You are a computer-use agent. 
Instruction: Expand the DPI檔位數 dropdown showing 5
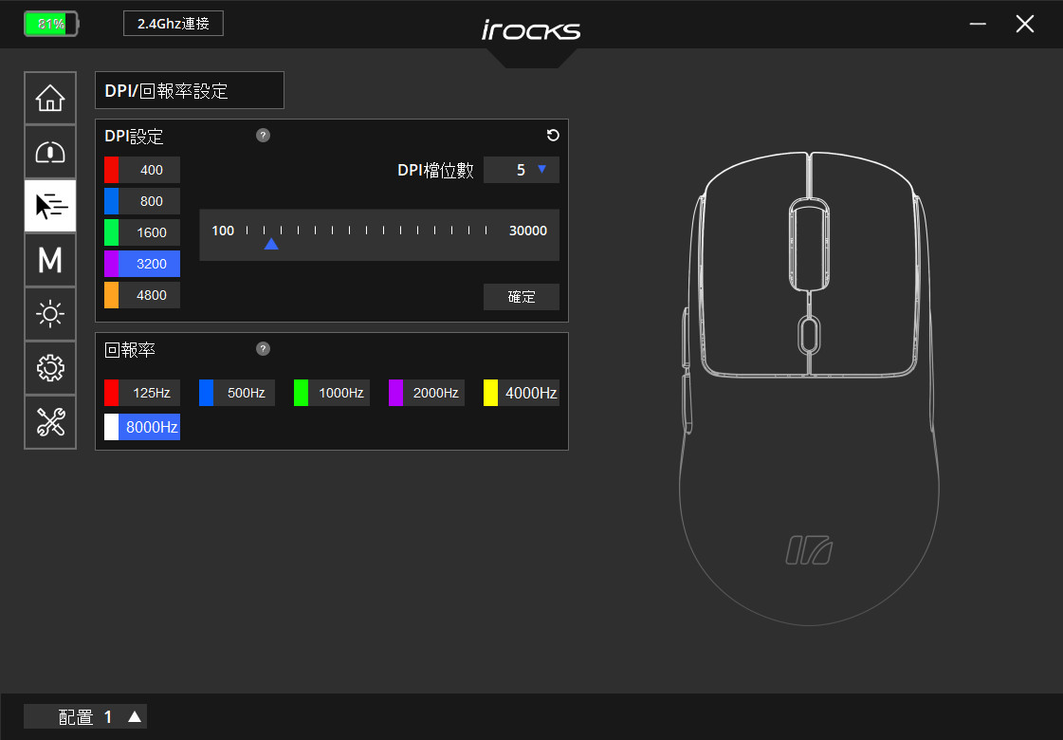click(522, 170)
